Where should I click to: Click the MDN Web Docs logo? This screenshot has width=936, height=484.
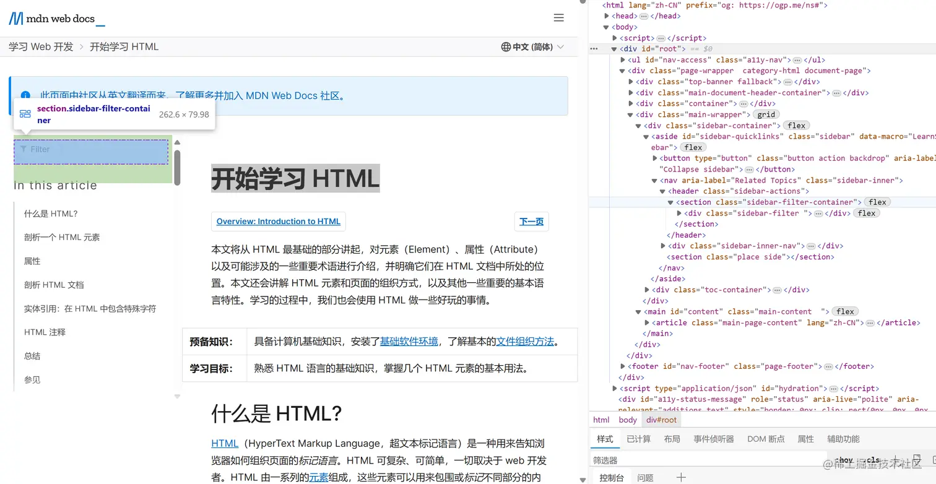point(57,19)
